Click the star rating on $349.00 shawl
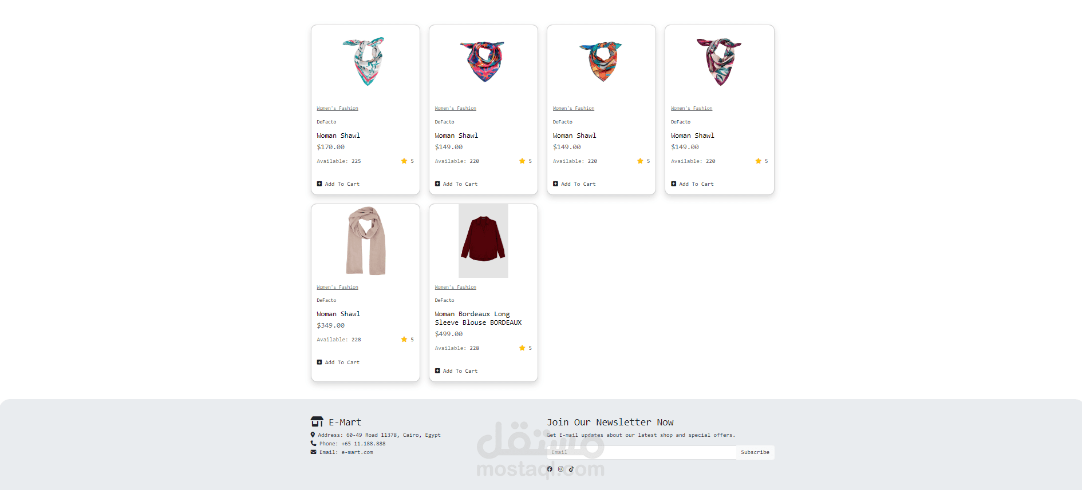Screen dimensions: 1082x490 pos(407,340)
